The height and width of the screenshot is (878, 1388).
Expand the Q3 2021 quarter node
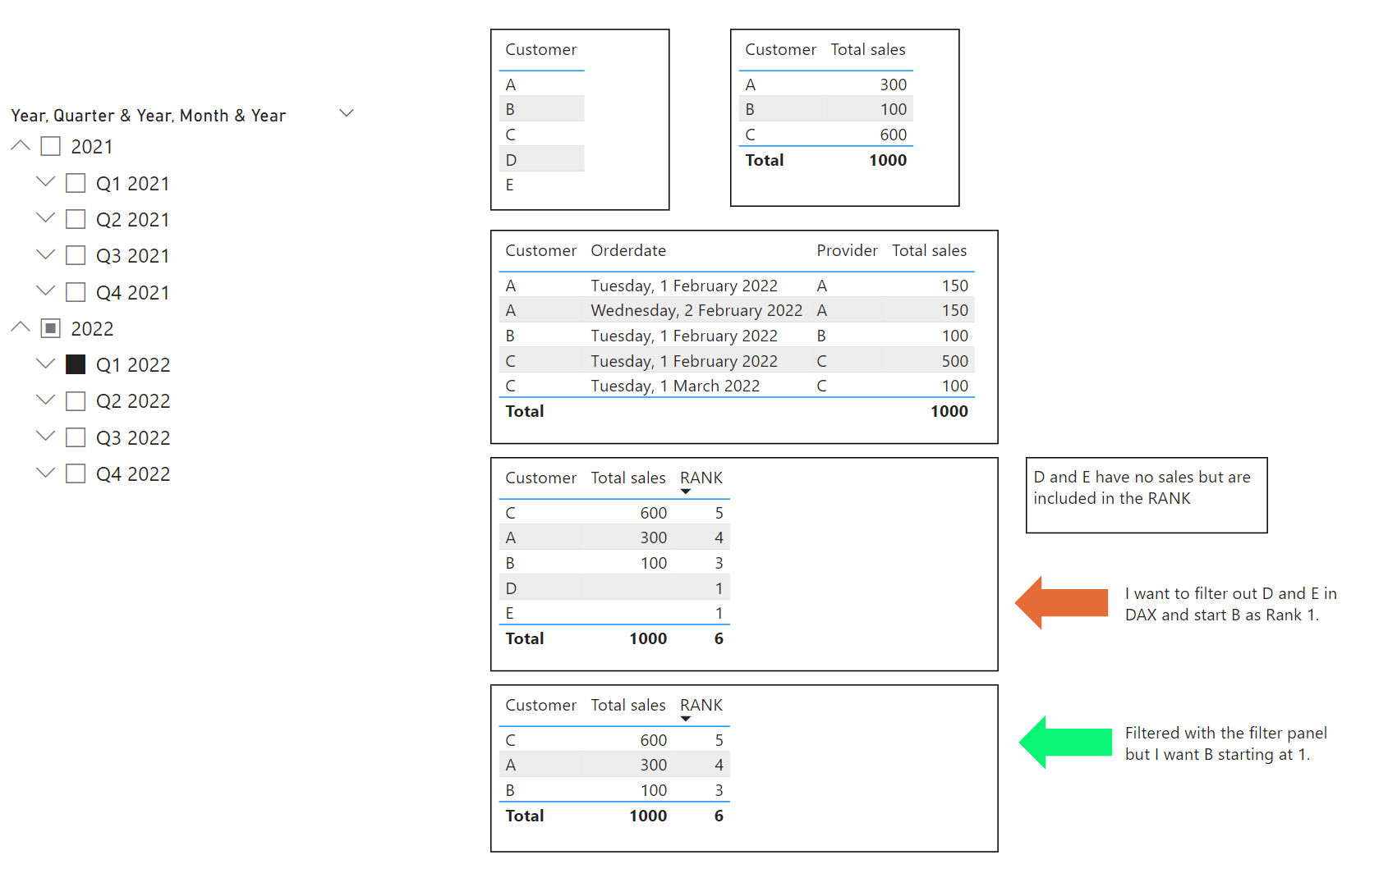(45, 254)
